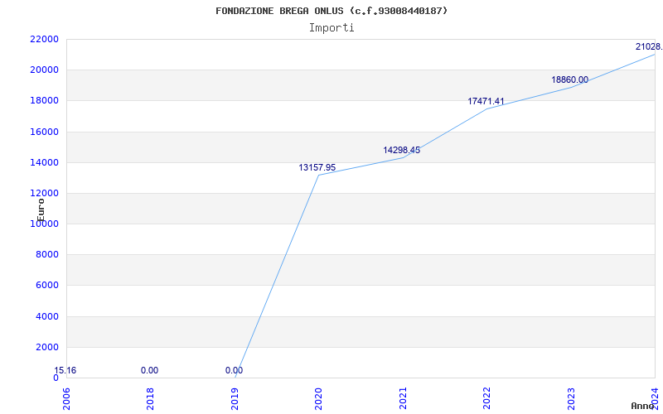Click the 2023 x-axis year label
Image resolution: width=663 pixels, height=414 pixels.
pos(571,399)
